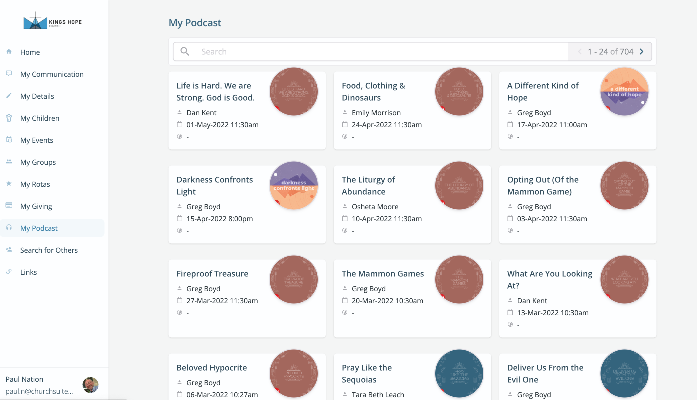This screenshot has width=697, height=400.
Task: Click the paul.n@churchsuite email text
Action: pos(39,391)
